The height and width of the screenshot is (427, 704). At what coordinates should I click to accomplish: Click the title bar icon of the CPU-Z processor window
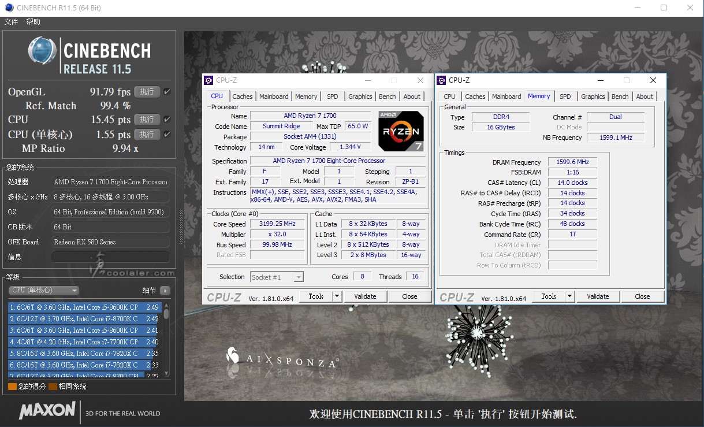[x=208, y=80]
